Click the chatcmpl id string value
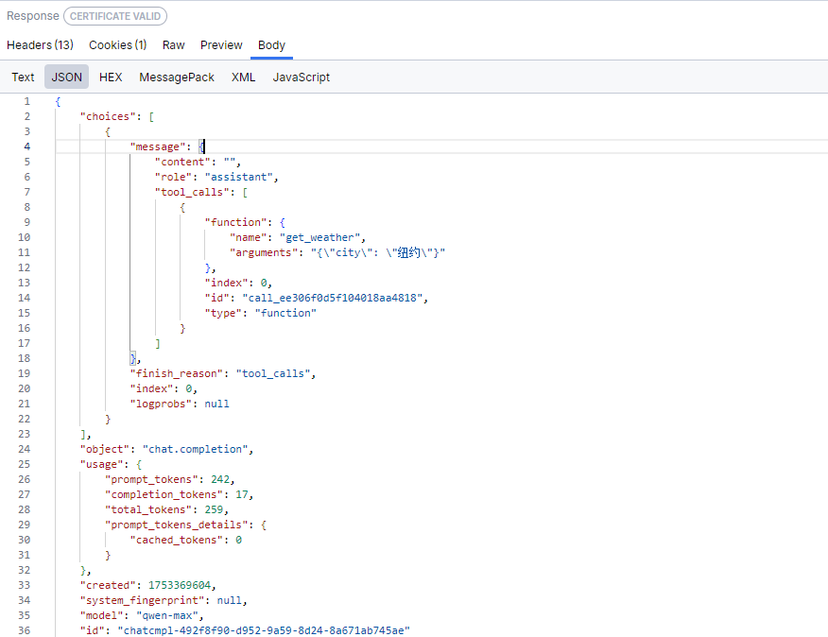The width and height of the screenshot is (828, 637). pos(264,631)
